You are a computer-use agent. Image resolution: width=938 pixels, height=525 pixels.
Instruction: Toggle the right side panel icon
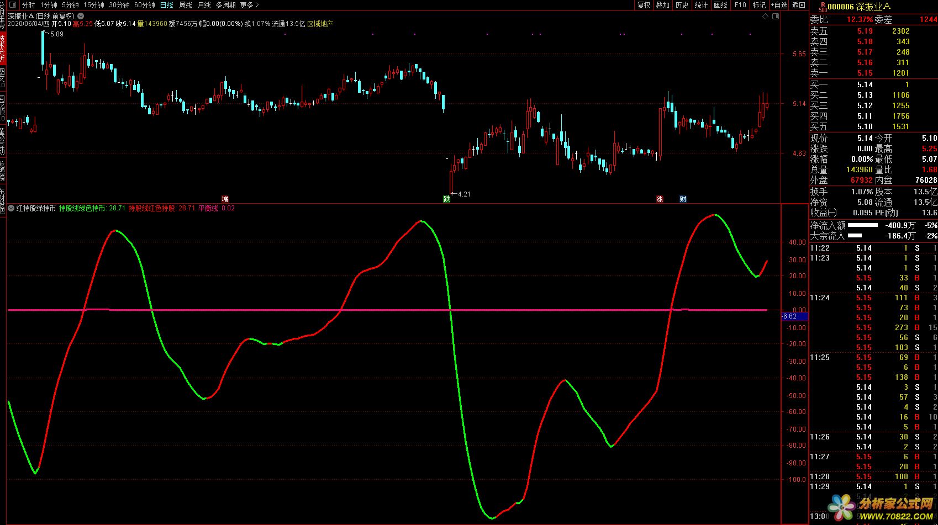(x=777, y=17)
